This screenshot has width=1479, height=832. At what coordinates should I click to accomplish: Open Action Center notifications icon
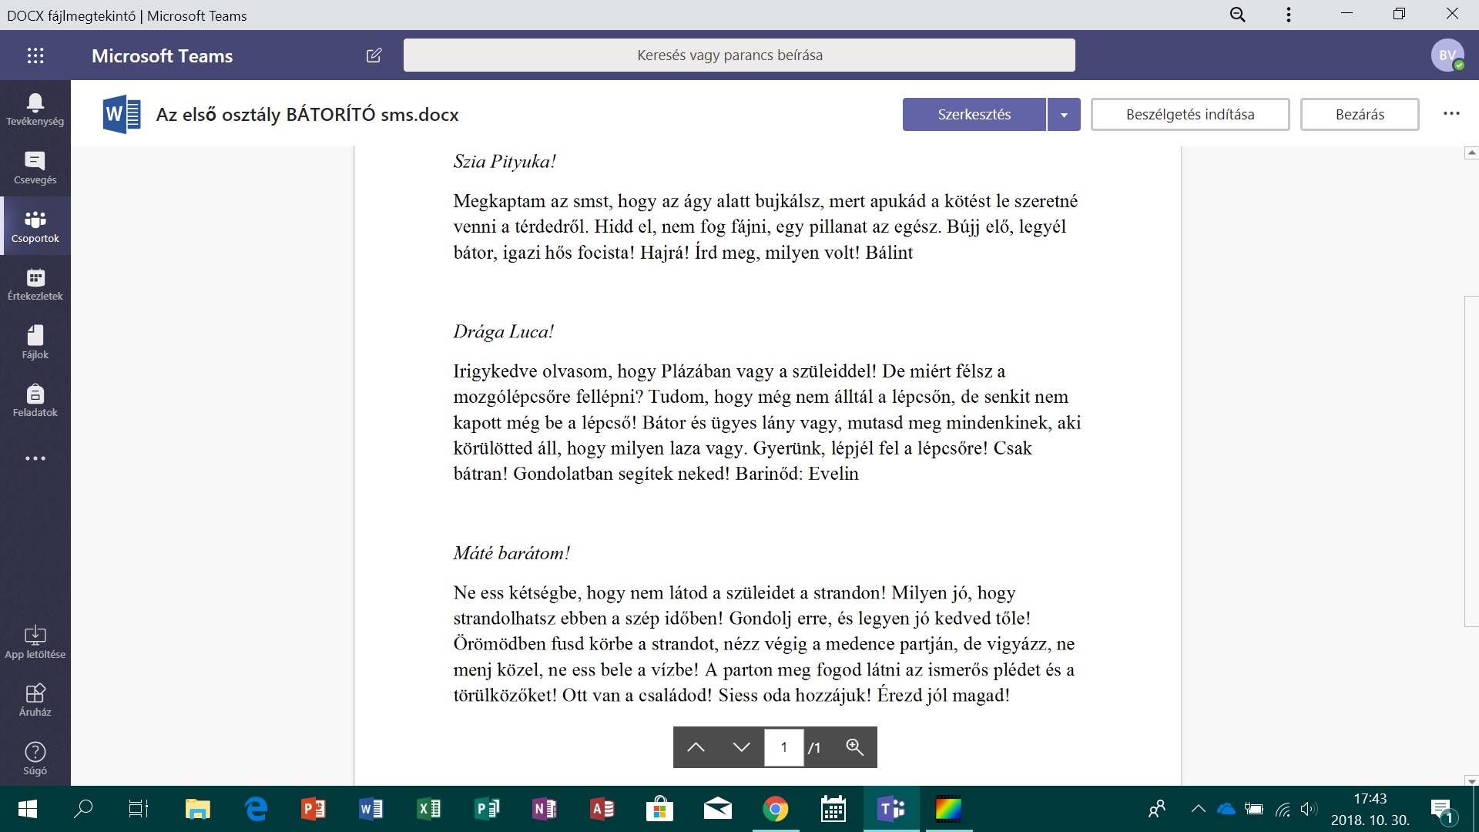[1442, 810]
